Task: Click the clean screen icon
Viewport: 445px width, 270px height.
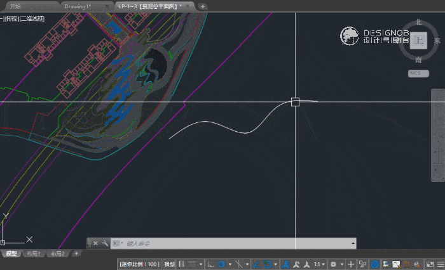Action: pos(430,264)
